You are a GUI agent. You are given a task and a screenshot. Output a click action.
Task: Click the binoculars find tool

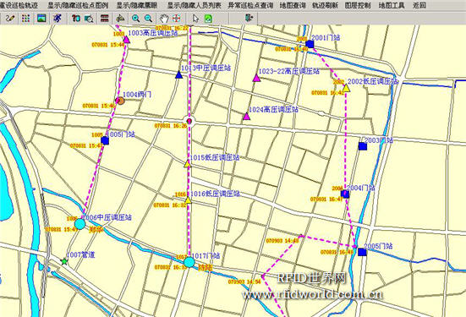(x=76, y=19)
